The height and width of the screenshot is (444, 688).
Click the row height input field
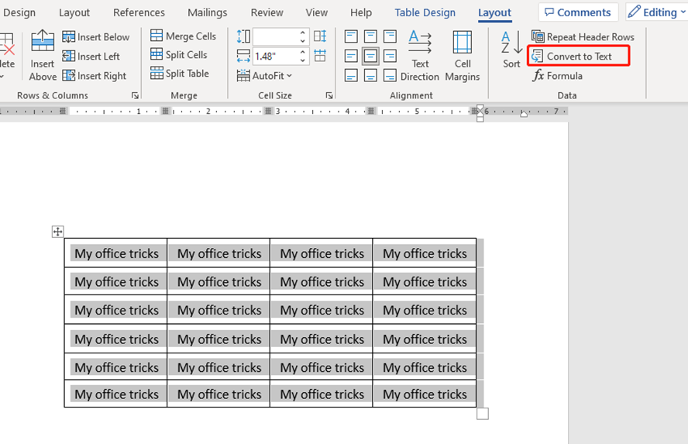pos(276,37)
